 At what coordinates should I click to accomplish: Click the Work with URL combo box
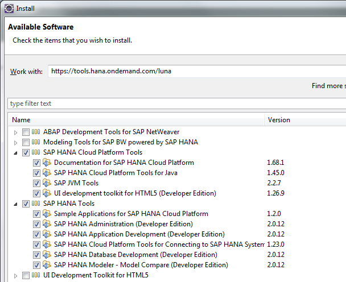[193, 72]
